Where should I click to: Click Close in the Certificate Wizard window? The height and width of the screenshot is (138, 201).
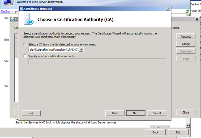(x=186, y=112)
